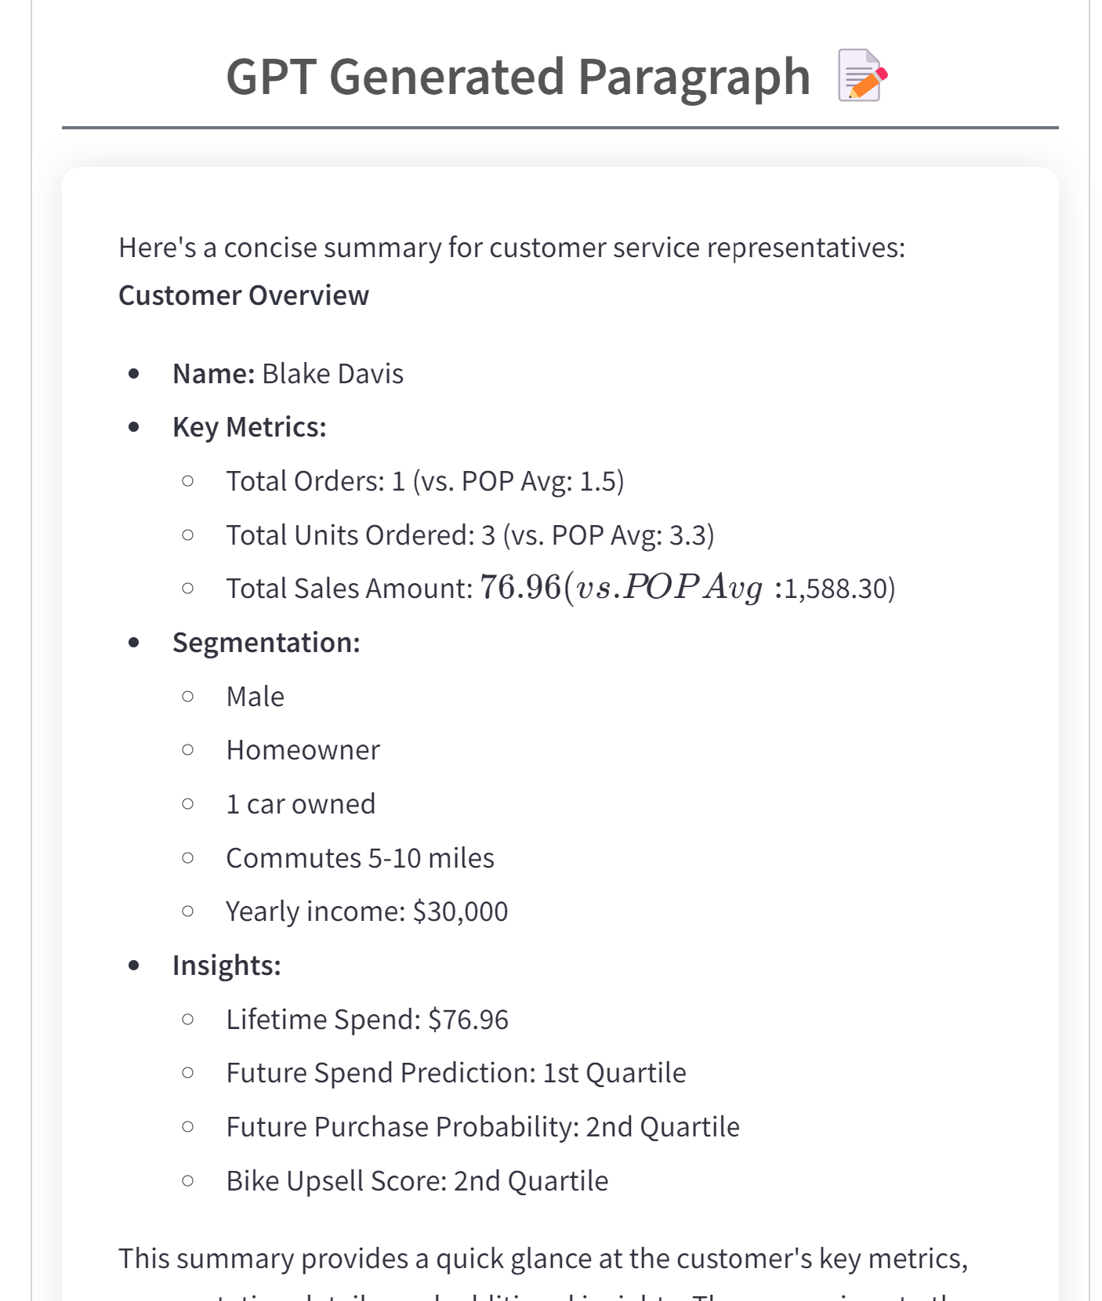Select the Segmentation label
Image resolution: width=1102 pixels, height=1301 pixels.
tap(266, 643)
